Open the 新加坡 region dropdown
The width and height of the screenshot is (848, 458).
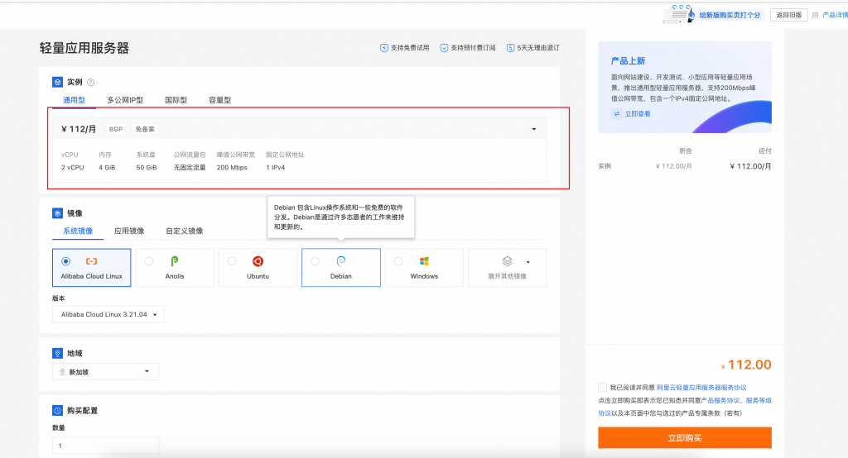[x=105, y=372]
